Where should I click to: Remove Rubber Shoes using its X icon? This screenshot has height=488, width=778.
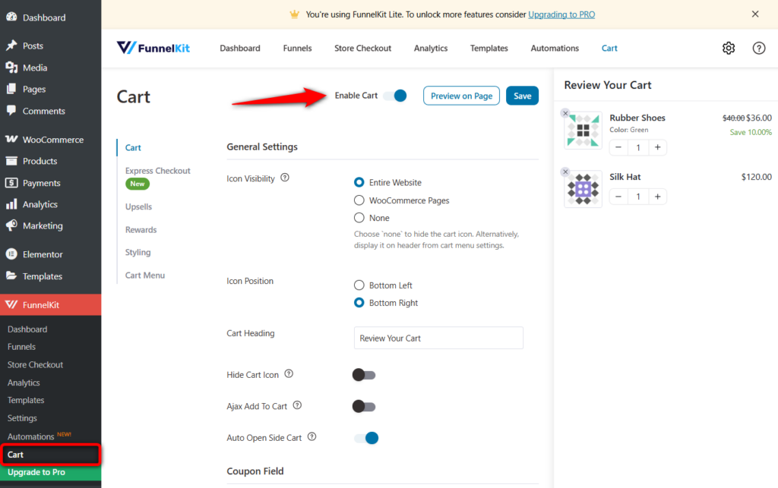click(x=565, y=112)
